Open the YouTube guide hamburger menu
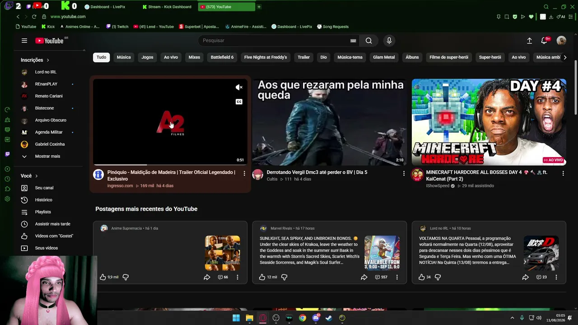Image resolution: width=578 pixels, height=325 pixels. [x=24, y=41]
